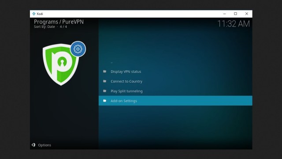This screenshot has height=159, width=282.
Task: Open the Options side menu
Action: pyautogui.click(x=41, y=145)
